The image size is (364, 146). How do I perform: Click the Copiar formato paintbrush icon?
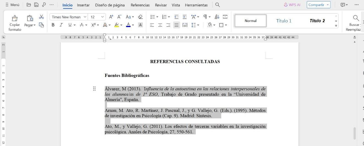(15, 18)
